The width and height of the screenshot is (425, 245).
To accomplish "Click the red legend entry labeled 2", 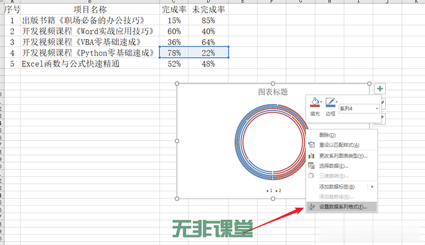I will [278, 191].
